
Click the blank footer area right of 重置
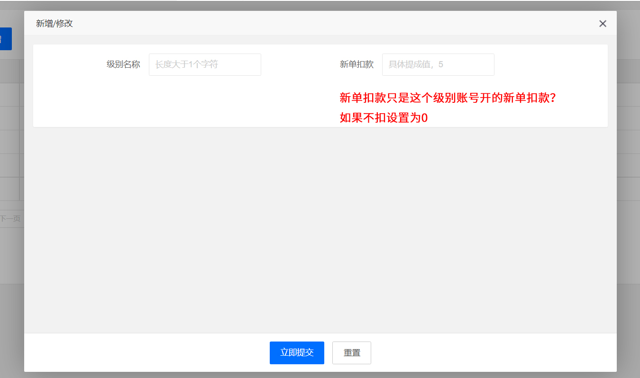[x=493, y=353]
